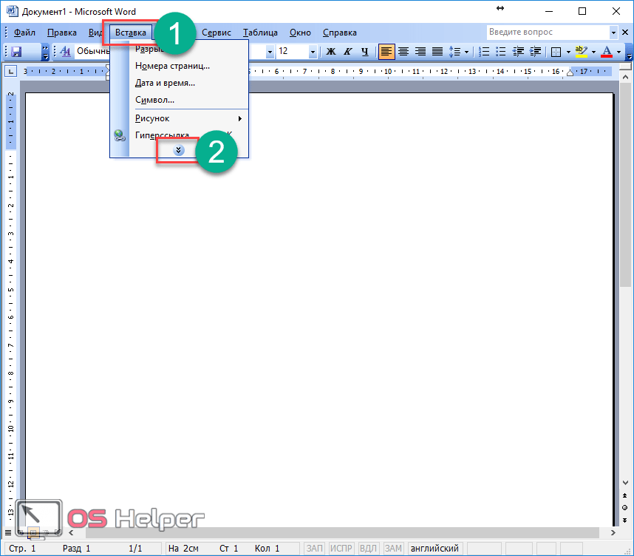634x556 pixels.
Task: Toggle Italic formatting button
Action: (347, 52)
